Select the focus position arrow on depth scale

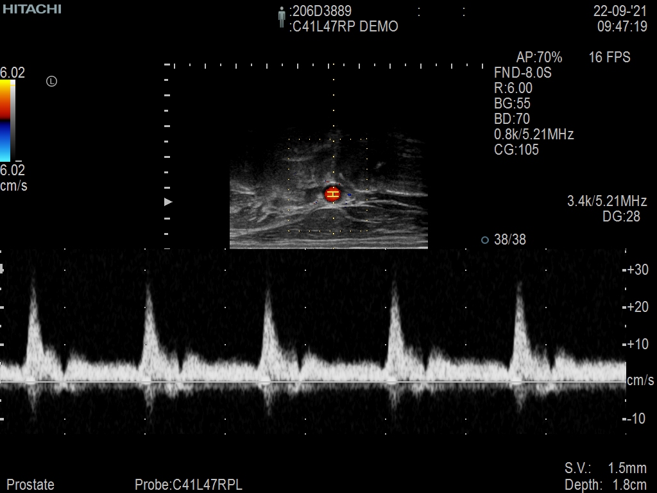click(168, 202)
